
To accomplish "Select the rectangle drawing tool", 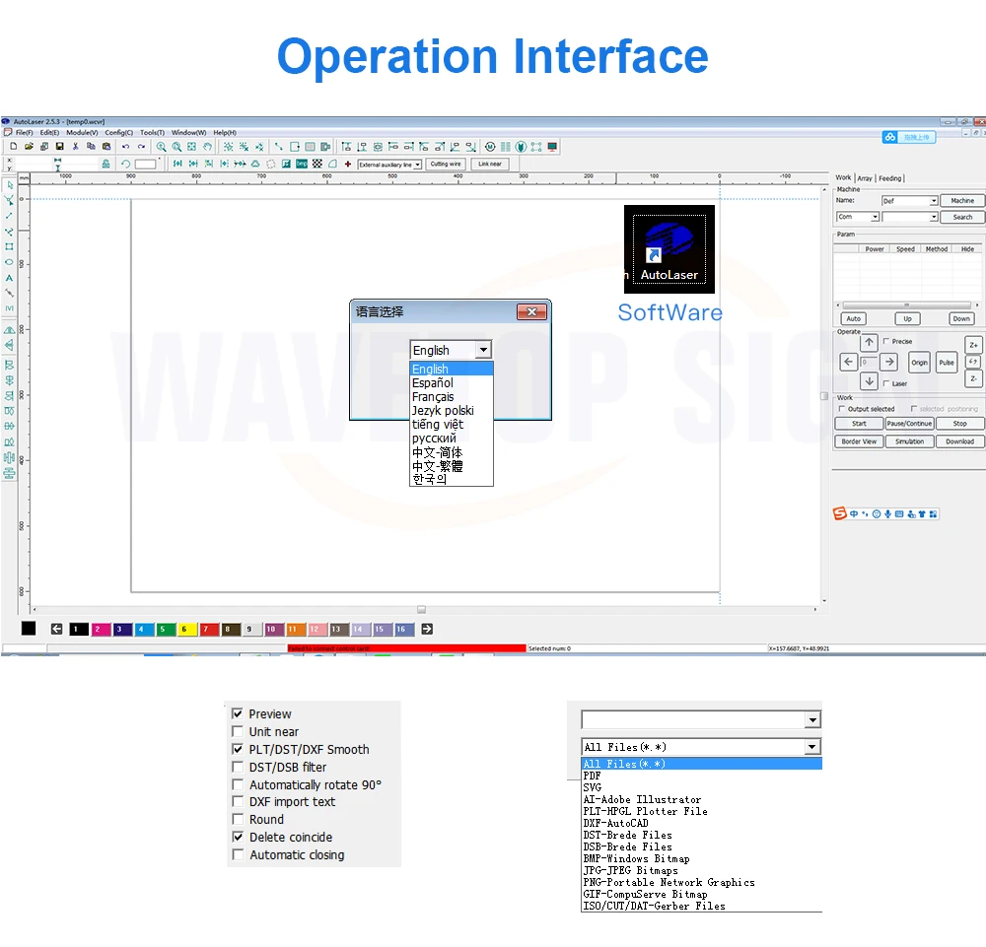I will pos(10,247).
